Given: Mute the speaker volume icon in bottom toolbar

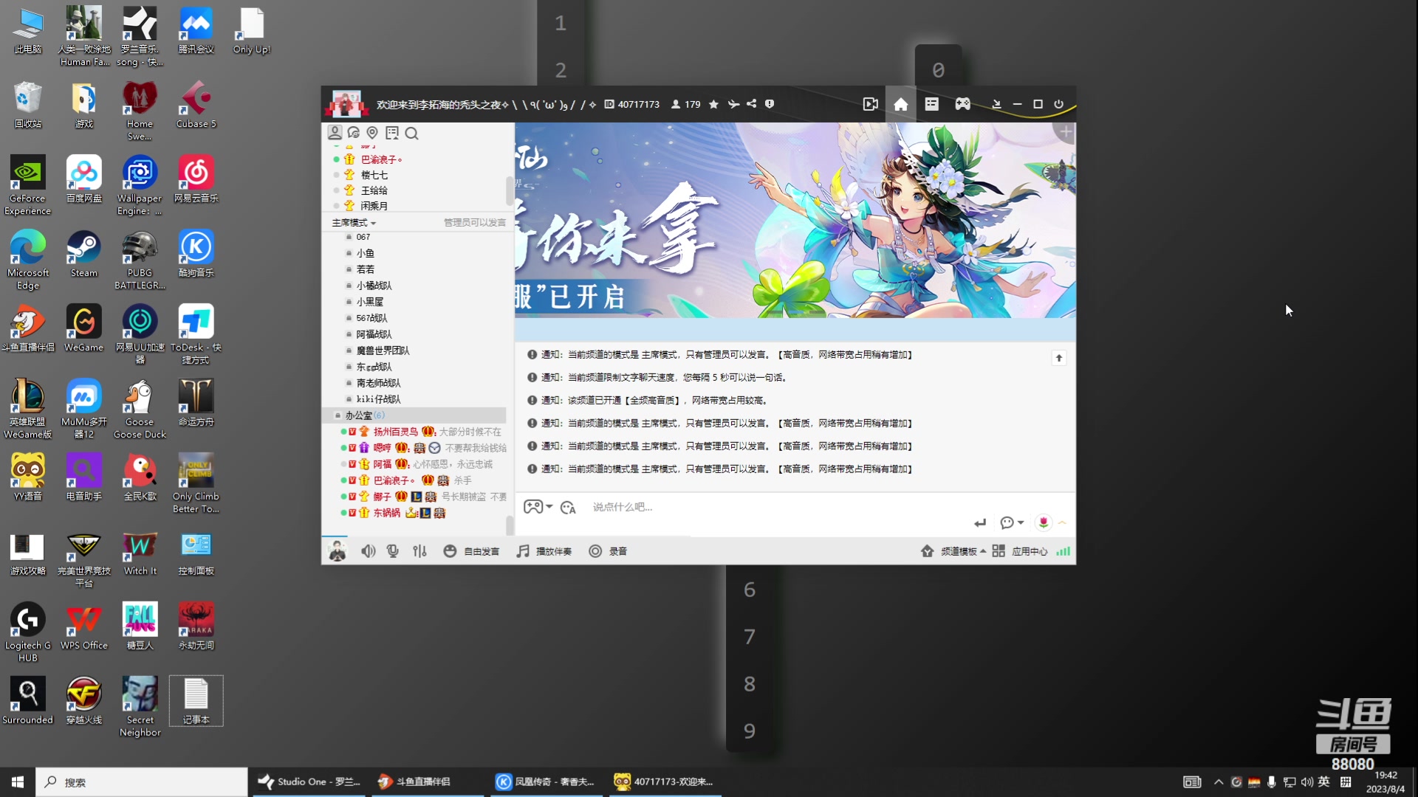Looking at the screenshot, I should 369,551.
